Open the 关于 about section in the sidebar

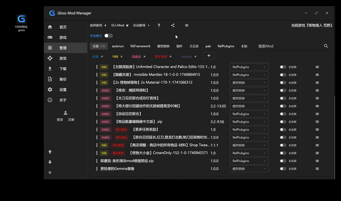click(65, 100)
